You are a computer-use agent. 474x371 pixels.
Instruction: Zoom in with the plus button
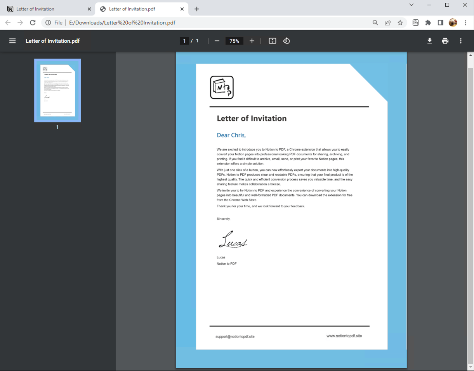(252, 41)
